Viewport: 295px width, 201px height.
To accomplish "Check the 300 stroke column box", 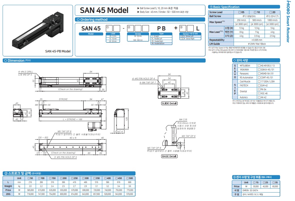I will [83, 178].
